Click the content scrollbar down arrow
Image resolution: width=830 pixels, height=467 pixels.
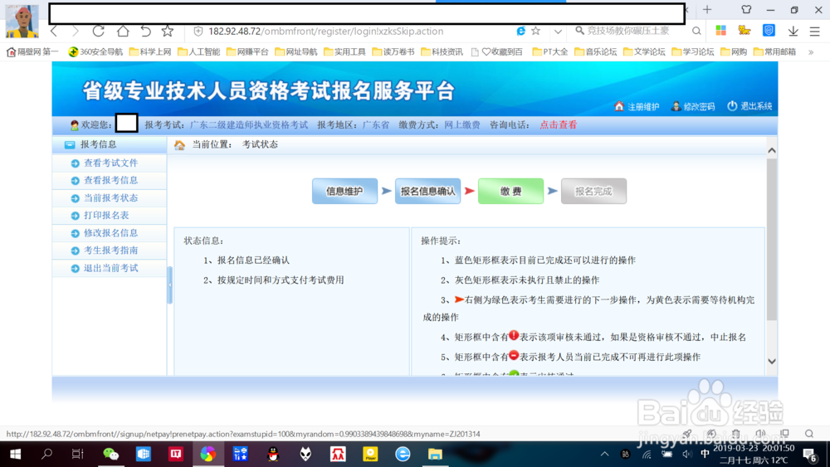[772, 361]
